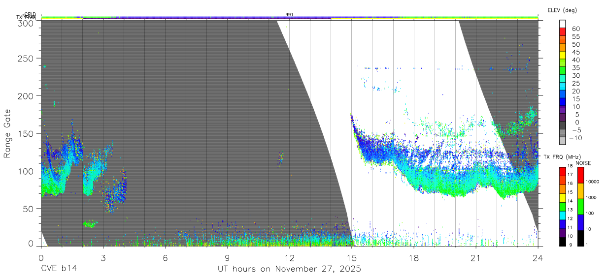Click the 6 tick label on the UT hours axis
The image size is (605, 279).
tap(165, 257)
